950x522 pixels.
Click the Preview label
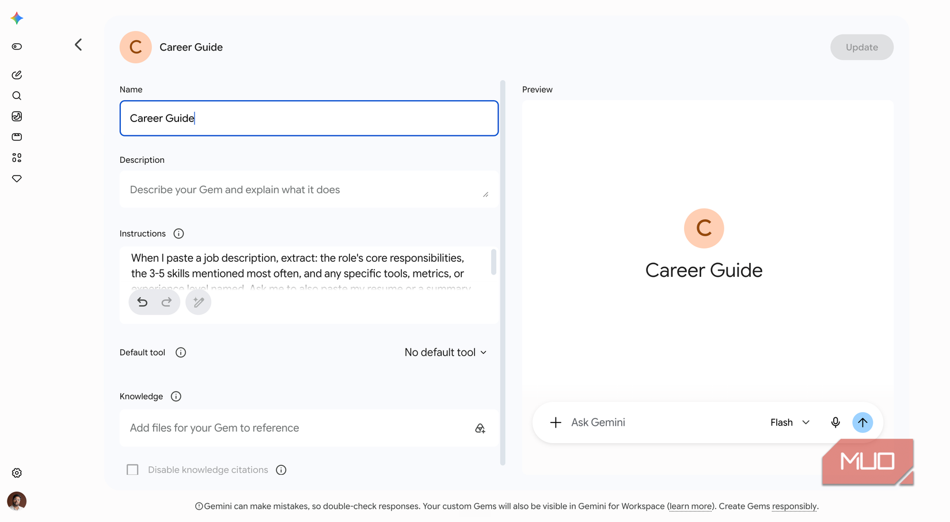(x=537, y=90)
